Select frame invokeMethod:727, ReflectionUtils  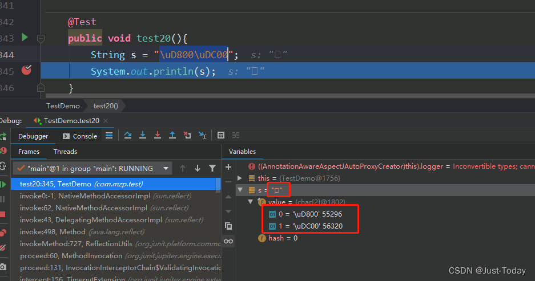tap(116, 244)
